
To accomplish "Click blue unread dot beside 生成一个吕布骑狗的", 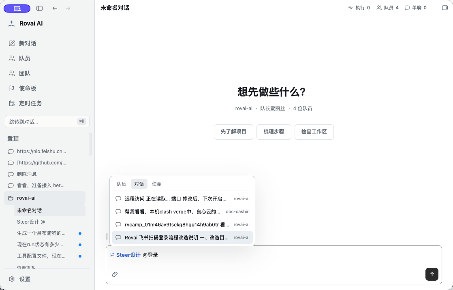I will tap(80, 233).
